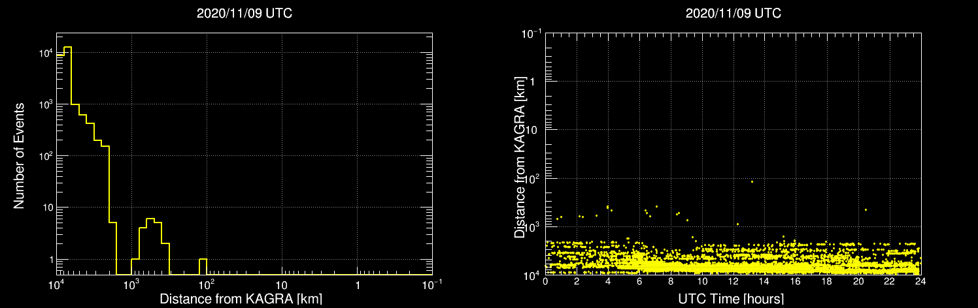This screenshot has width=978, height=308.
Task: Click scatter plot y-axis tick label 10^2
Action: (532, 178)
